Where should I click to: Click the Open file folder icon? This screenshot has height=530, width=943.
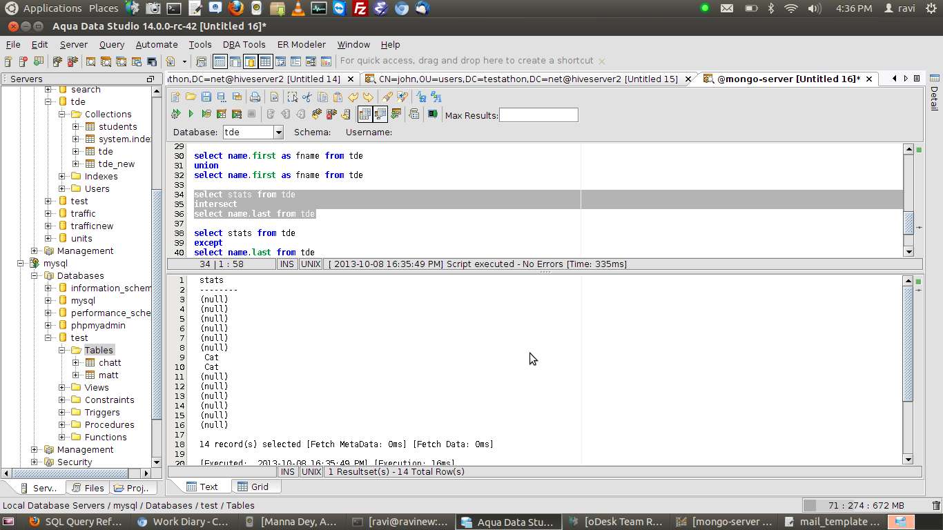(191, 97)
